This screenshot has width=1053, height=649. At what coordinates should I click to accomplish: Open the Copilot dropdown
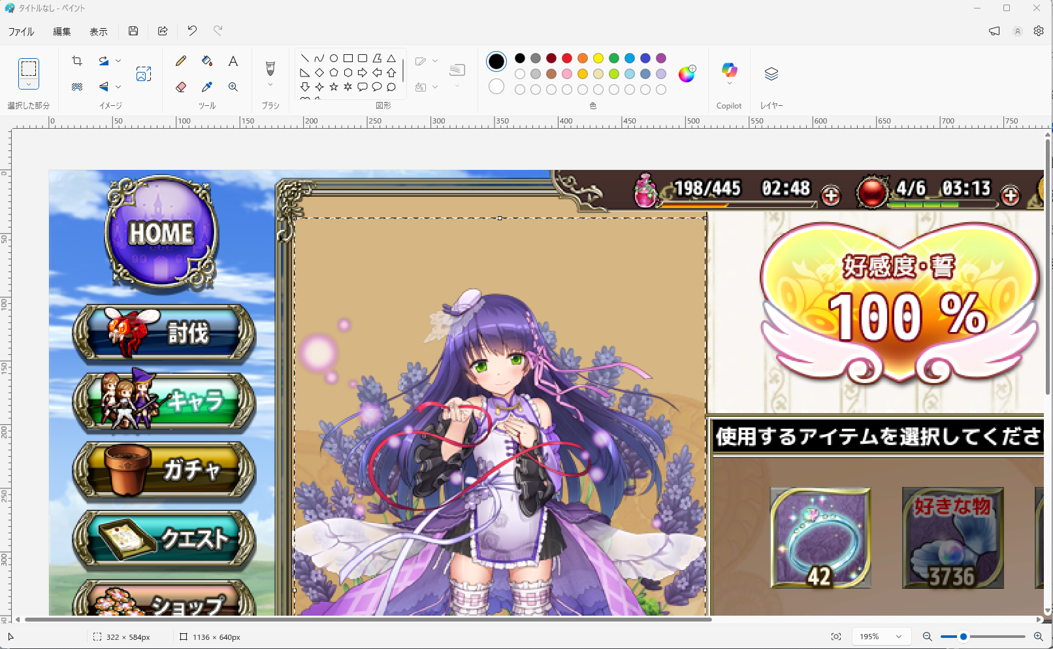click(x=729, y=83)
